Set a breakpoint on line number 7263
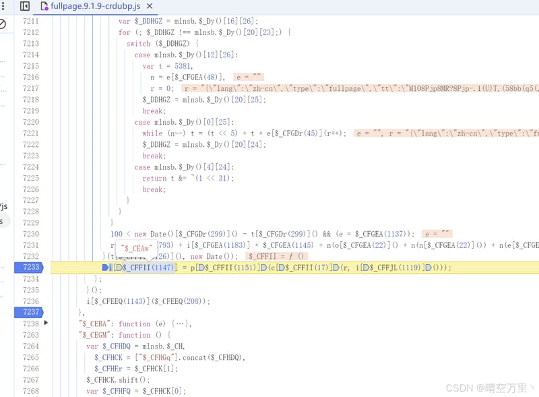539x397 pixels. [30, 335]
